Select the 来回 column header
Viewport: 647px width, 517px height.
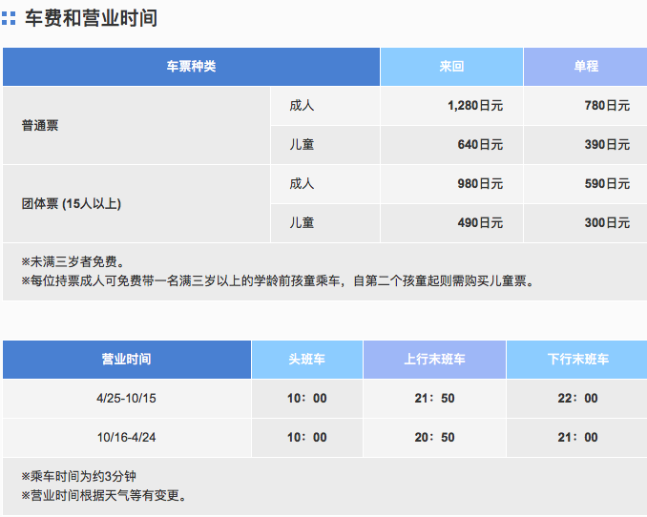[451, 67]
